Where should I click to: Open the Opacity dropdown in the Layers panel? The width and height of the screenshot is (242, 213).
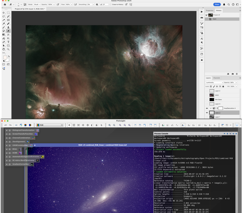pos(236,83)
